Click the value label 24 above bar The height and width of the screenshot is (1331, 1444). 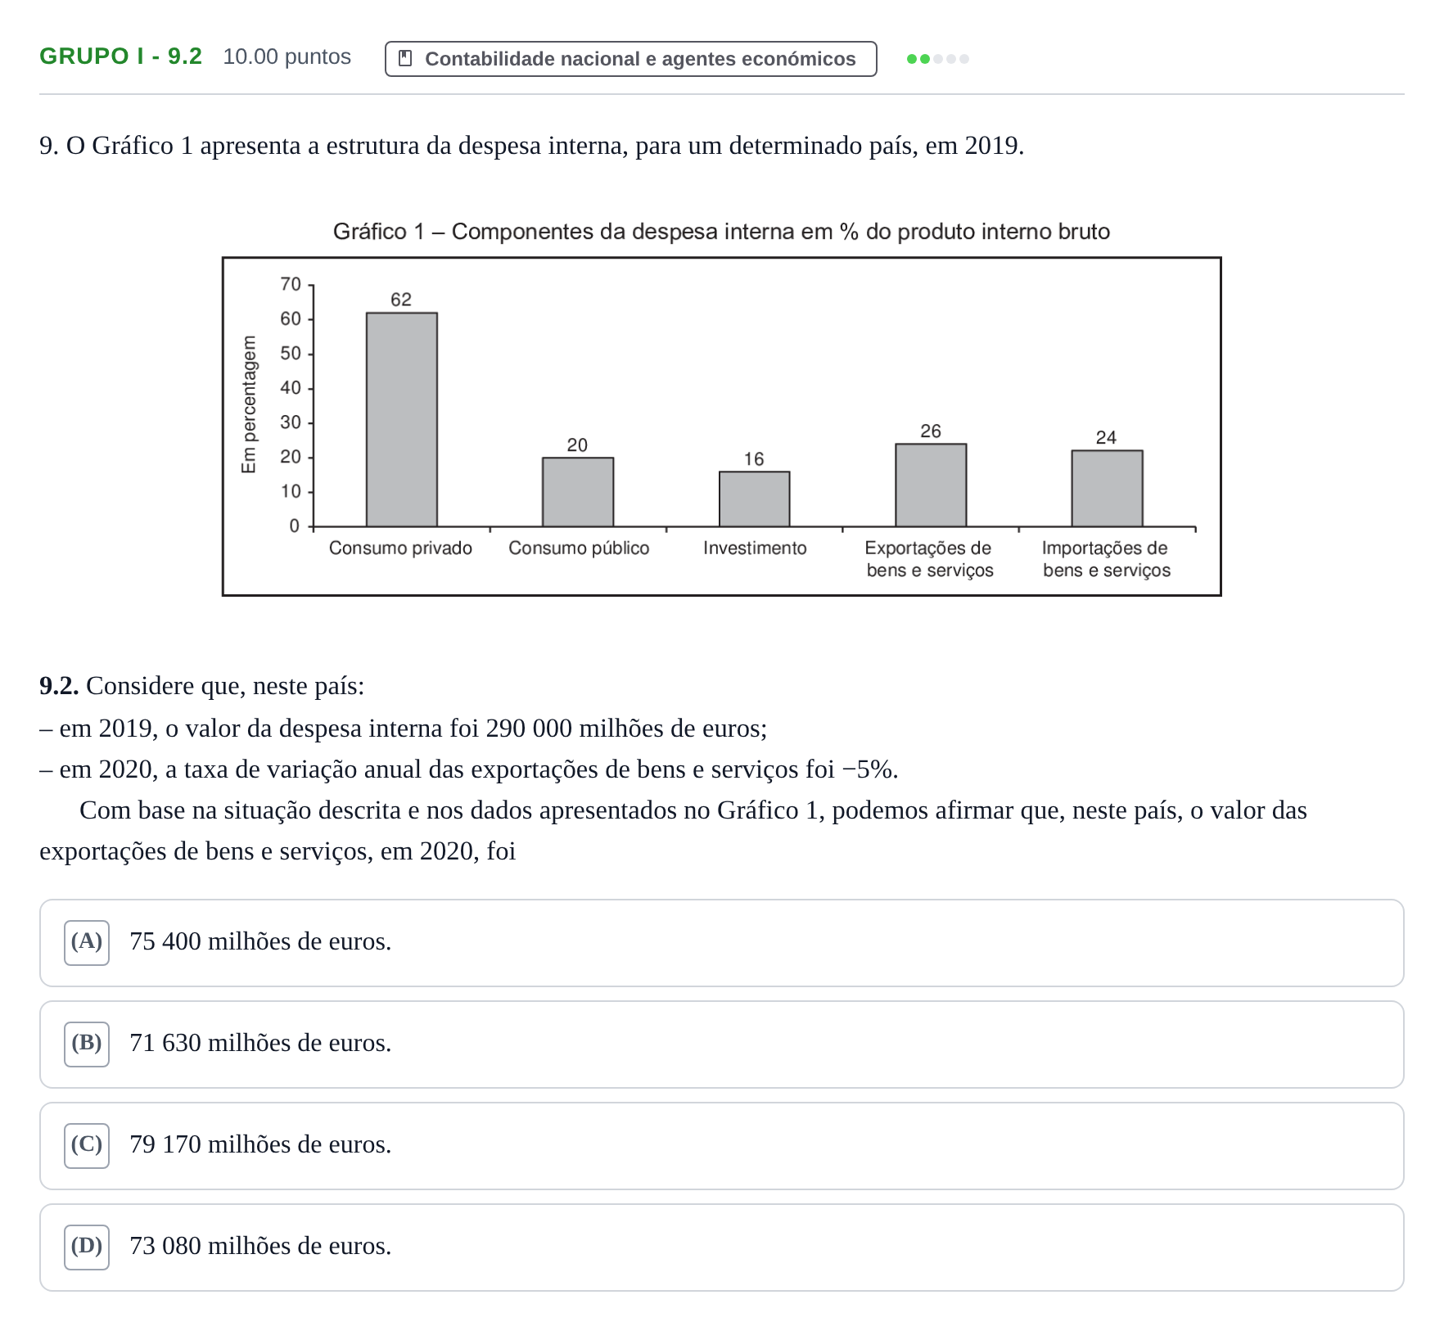tap(1106, 438)
